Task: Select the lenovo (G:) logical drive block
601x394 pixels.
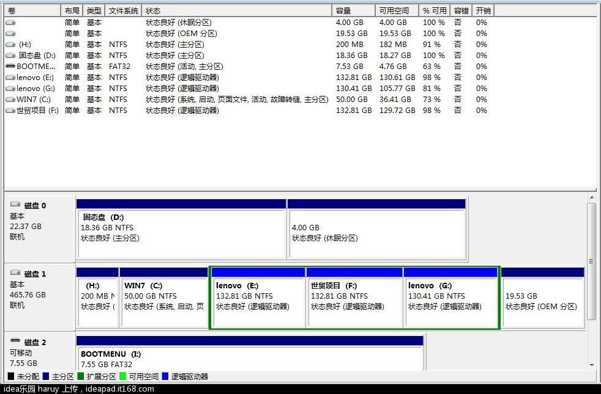Action: point(450,297)
